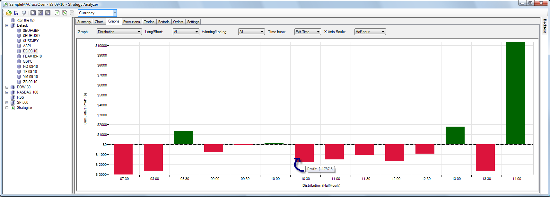Screen dimensions: 550x197
Task: Open the Time base dropdown showing Exit Time
Action: coord(308,32)
